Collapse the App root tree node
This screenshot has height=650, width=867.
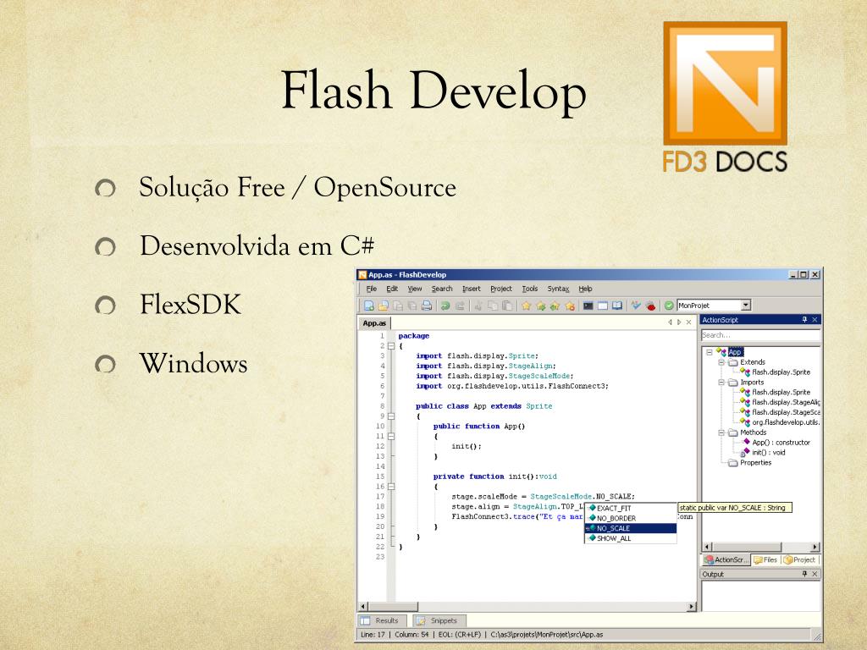[x=710, y=352]
